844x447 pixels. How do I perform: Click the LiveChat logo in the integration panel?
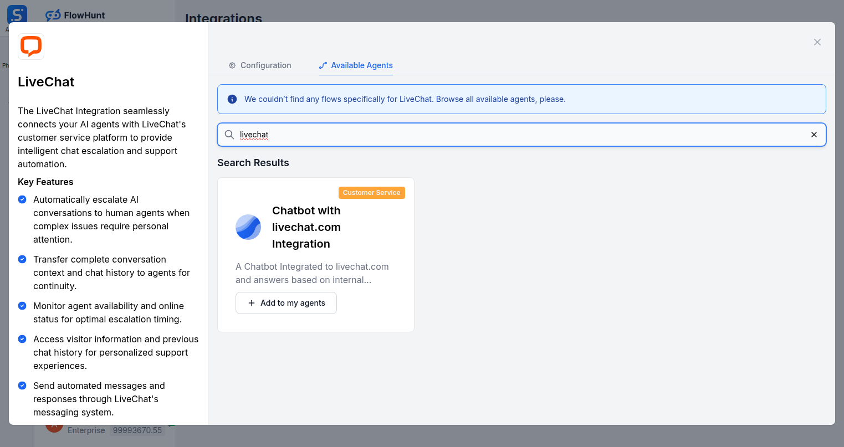tap(30, 46)
